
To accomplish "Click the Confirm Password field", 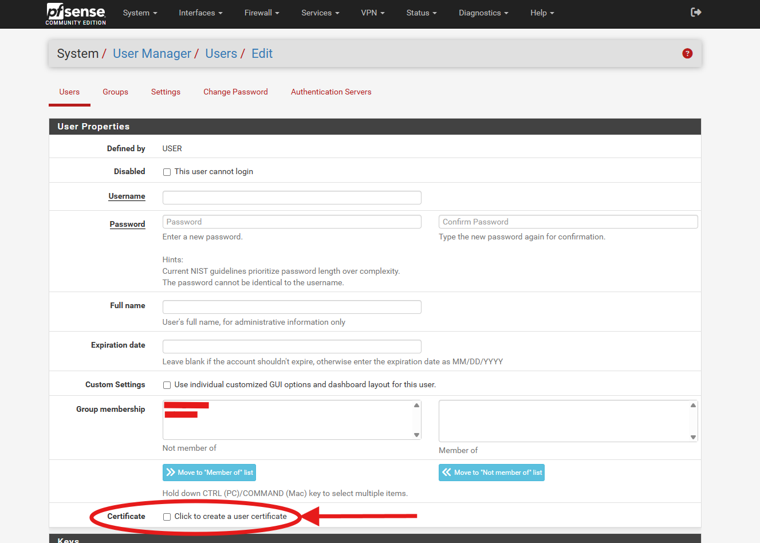I will 568,222.
